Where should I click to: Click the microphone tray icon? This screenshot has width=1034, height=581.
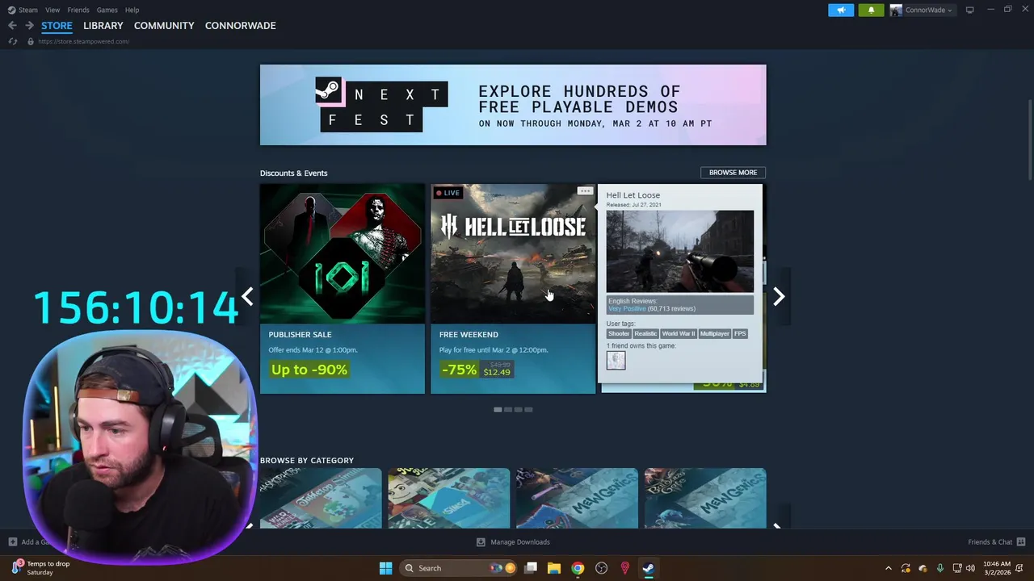pyautogui.click(x=939, y=568)
